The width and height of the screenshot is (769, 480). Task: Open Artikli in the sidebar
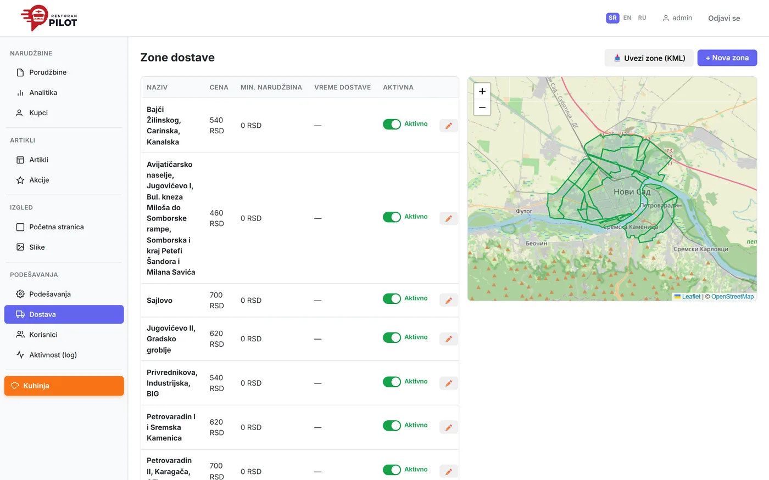[x=64, y=160]
